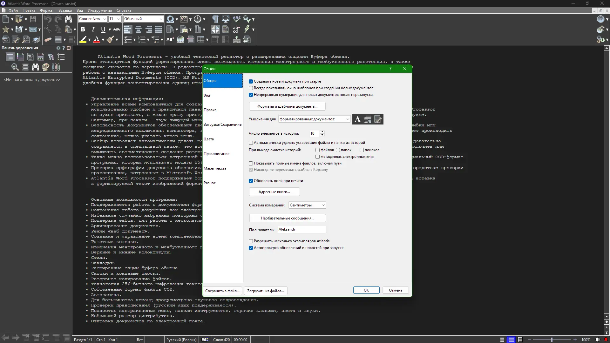610x343 pixels.
Task: Check 'Разрешать несколько экземпляров Atlantis'
Action: point(251,241)
